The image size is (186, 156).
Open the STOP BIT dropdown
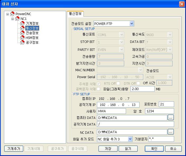[122, 42]
